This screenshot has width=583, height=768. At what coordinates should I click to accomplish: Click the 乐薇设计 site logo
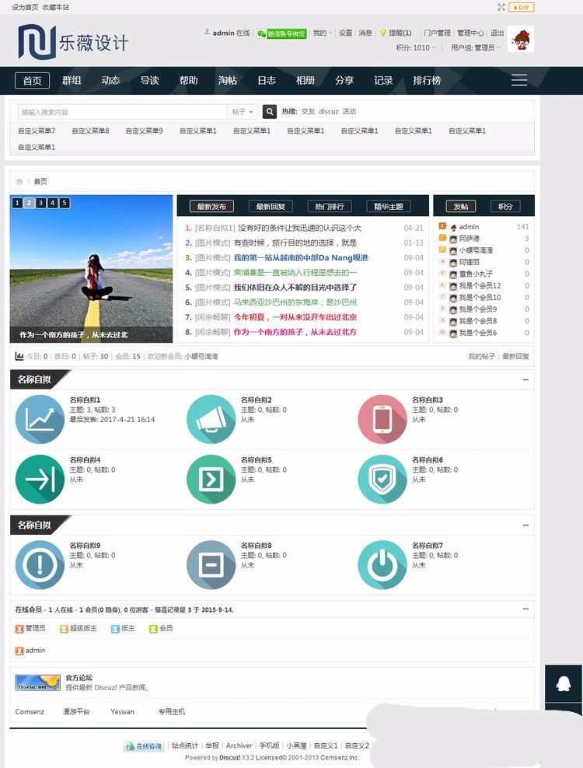pyautogui.click(x=73, y=42)
